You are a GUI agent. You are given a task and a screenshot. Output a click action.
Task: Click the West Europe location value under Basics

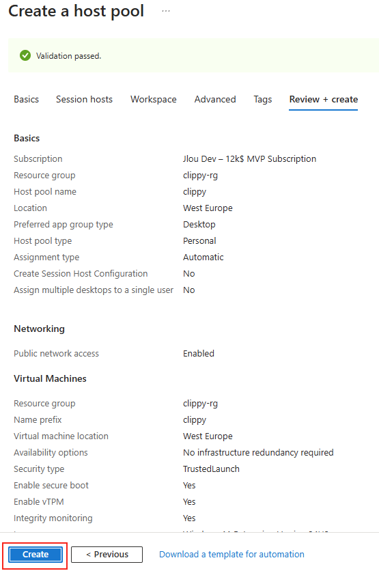click(x=208, y=208)
